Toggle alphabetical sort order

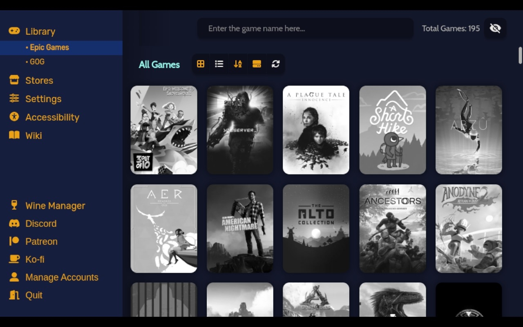pyautogui.click(x=238, y=64)
